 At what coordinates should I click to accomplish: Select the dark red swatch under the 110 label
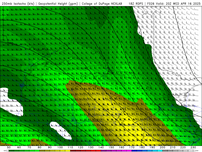pos(73,151)
